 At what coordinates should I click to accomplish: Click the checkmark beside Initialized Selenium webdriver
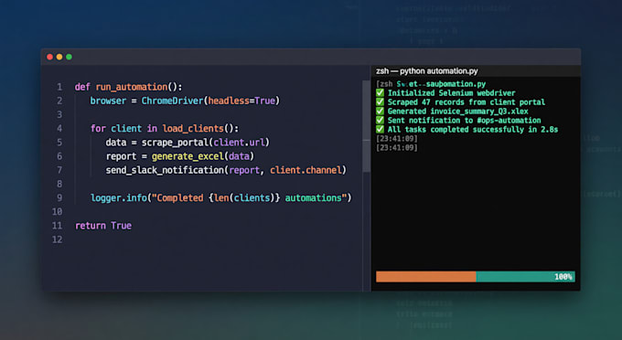[380, 92]
